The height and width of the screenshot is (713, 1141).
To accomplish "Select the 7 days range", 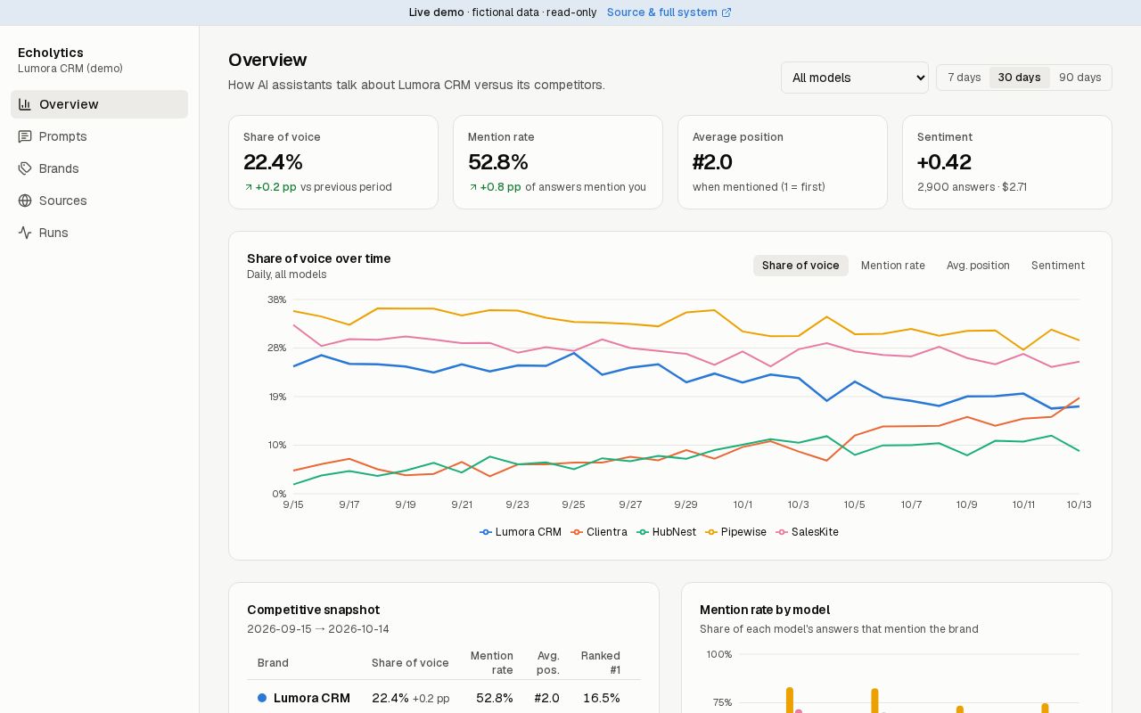I will click(965, 78).
